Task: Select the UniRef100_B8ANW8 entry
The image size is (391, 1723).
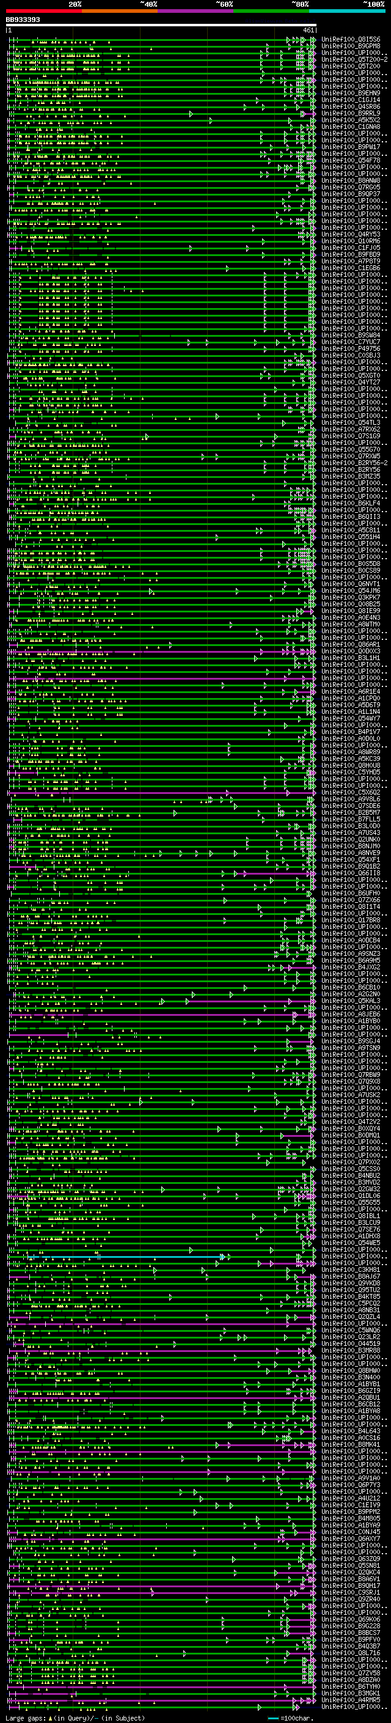Action: (350, 180)
